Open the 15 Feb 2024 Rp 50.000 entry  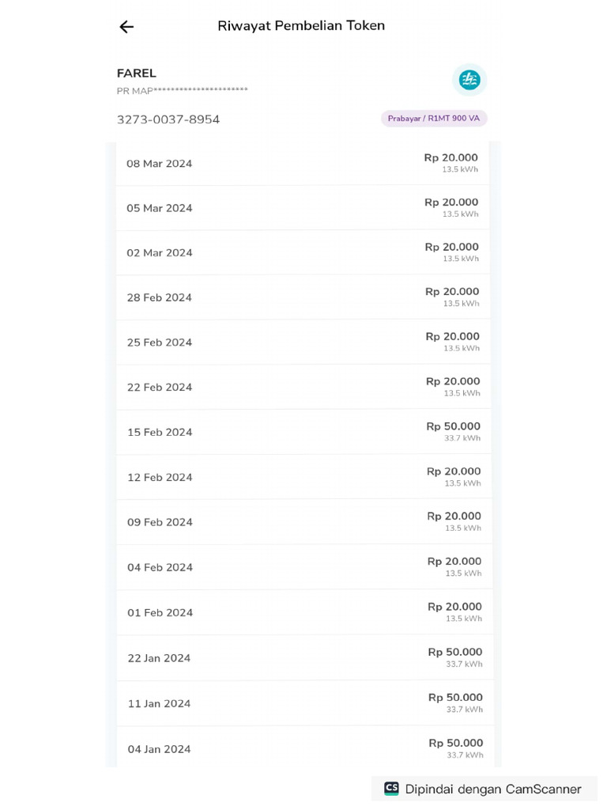coord(303,432)
